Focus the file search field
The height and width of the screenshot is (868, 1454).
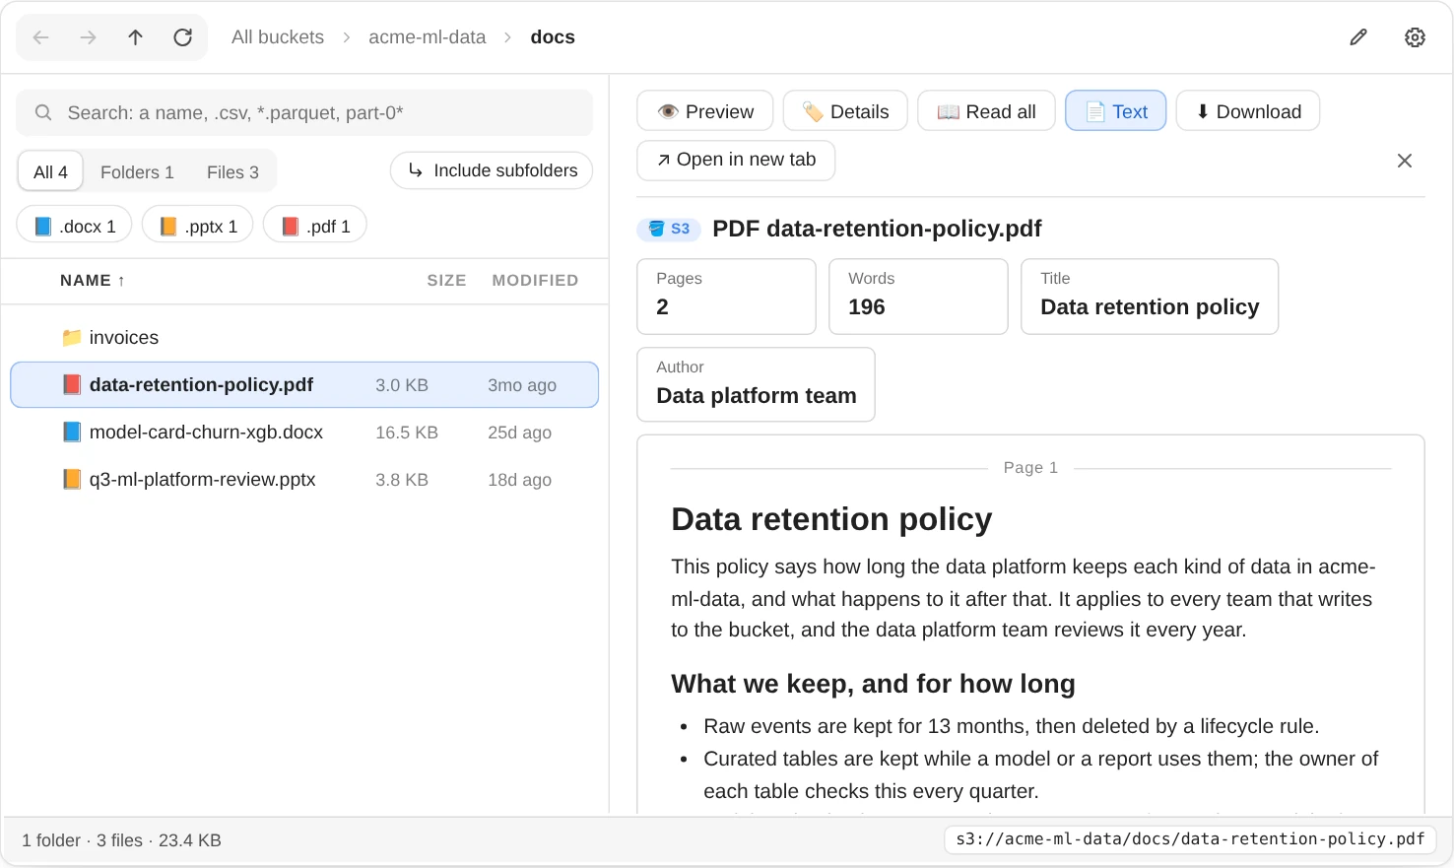pos(304,112)
